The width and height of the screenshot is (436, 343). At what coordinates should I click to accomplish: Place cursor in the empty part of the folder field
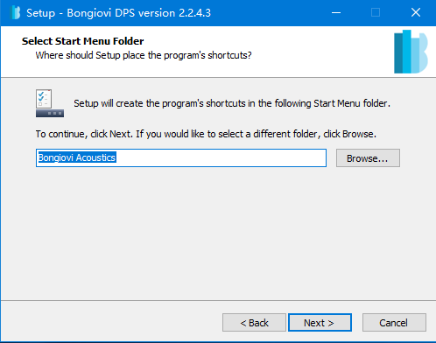coord(221,158)
